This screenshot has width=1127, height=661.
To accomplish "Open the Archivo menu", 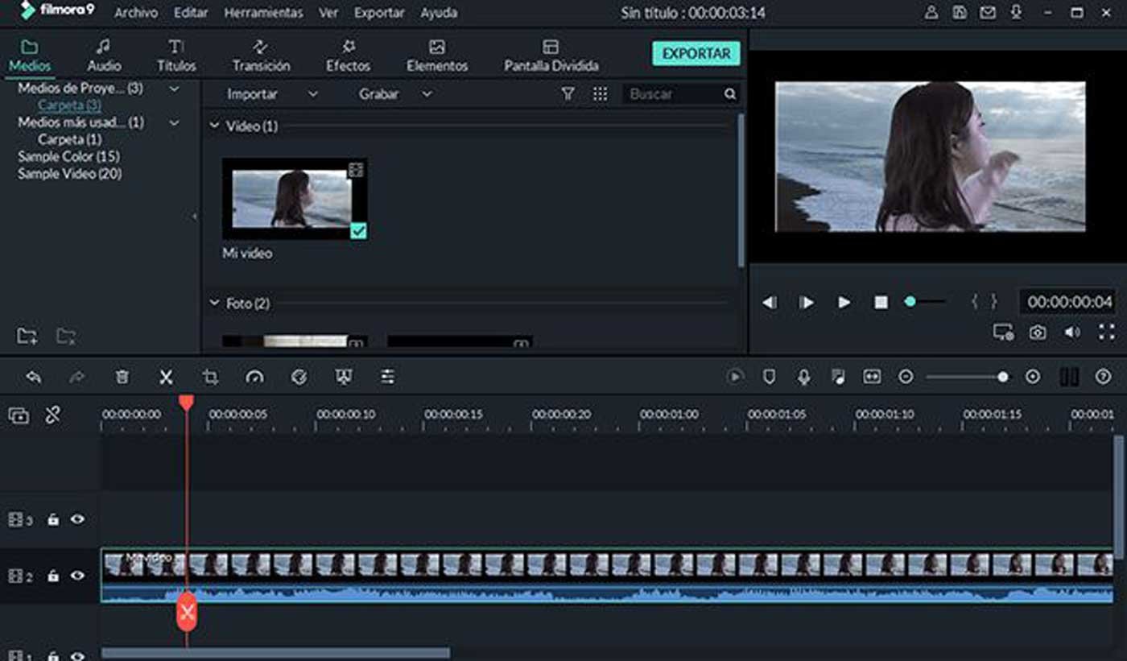I will point(136,13).
